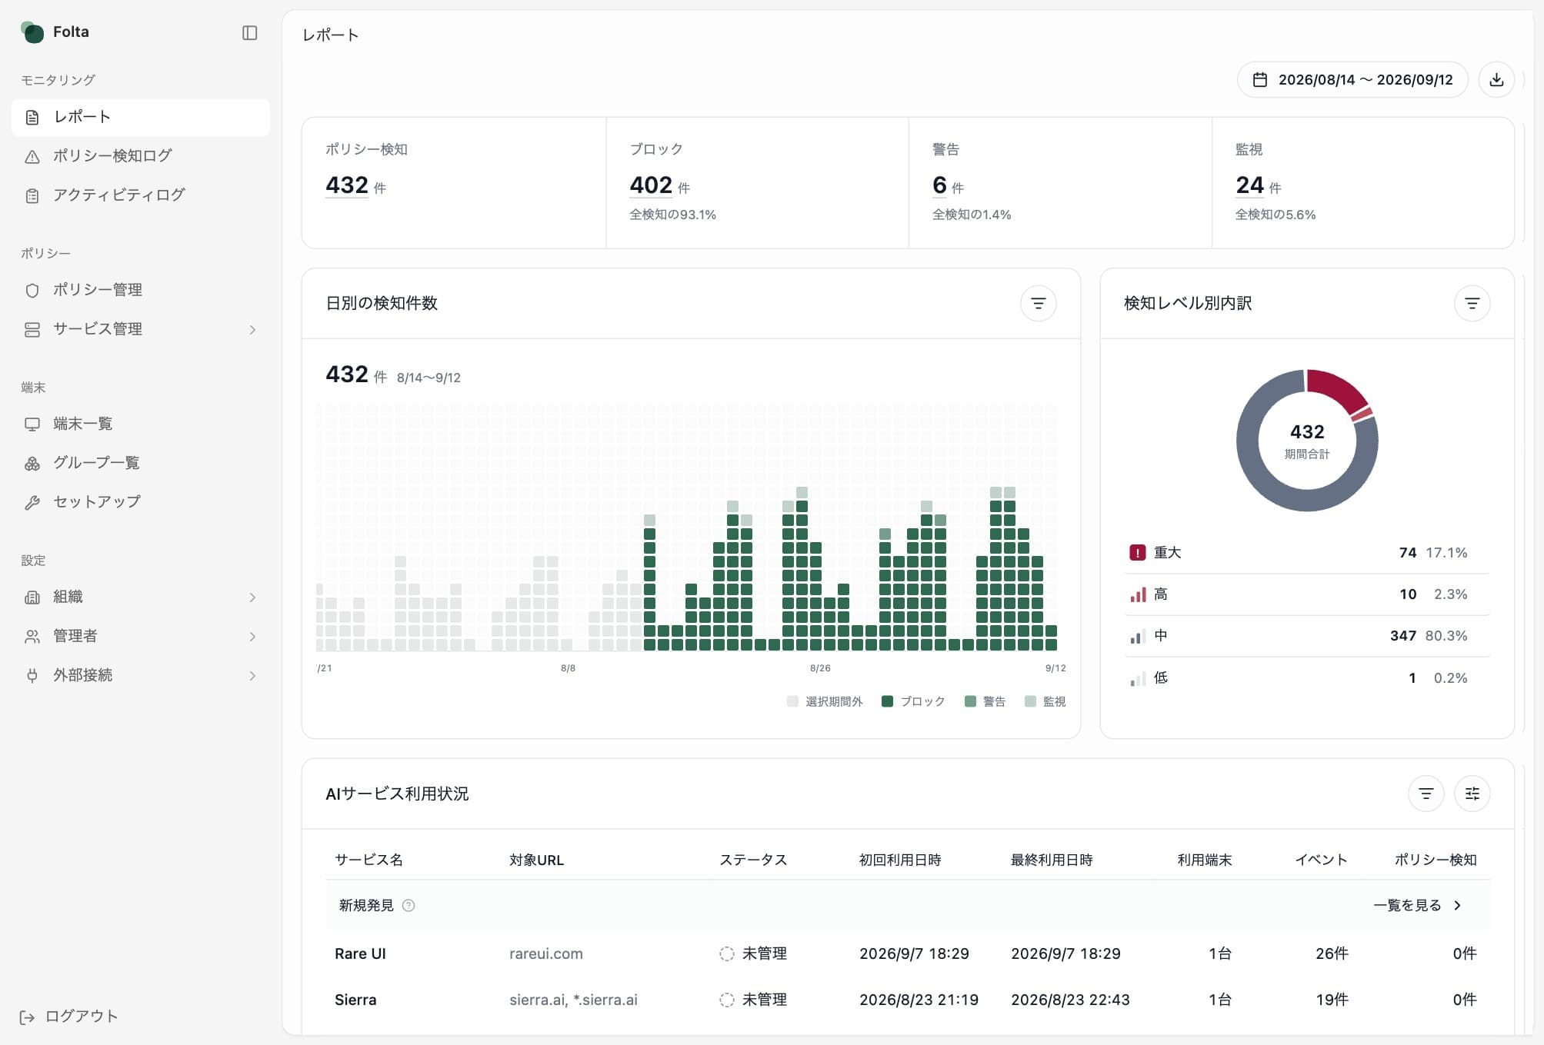This screenshot has height=1045, width=1544.
Task: Go to ポリシー管理 page
Action: point(141,291)
